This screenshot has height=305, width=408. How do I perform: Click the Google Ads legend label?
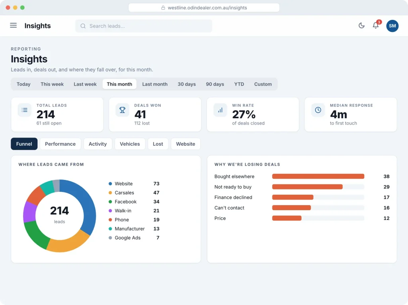(127, 238)
